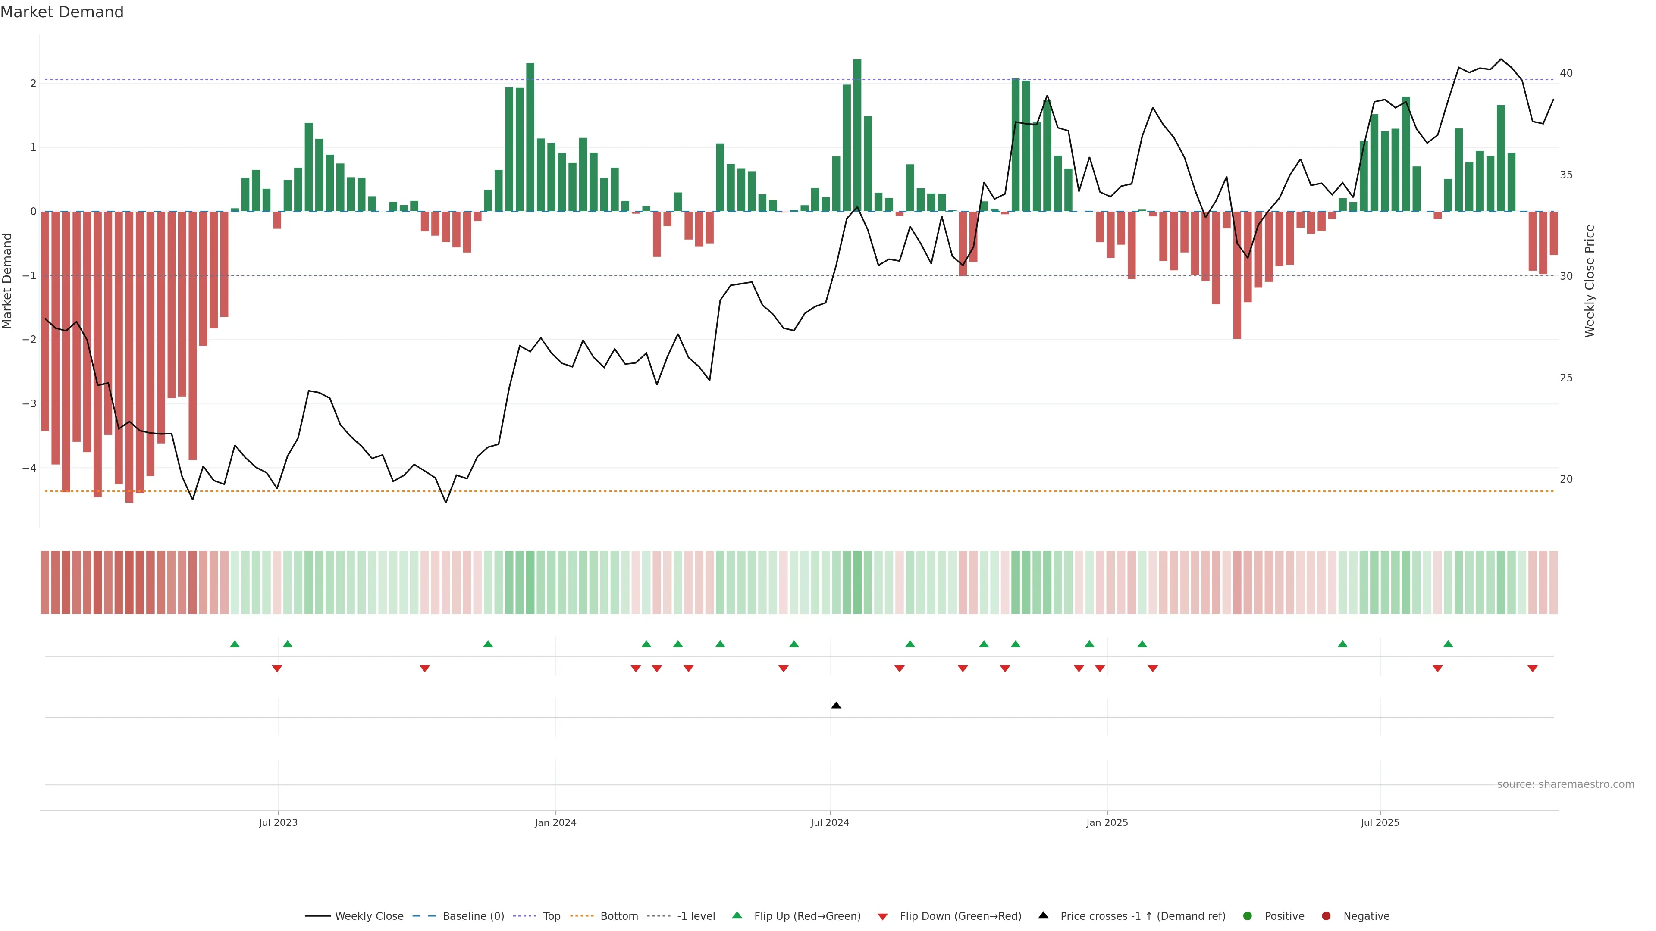Click green Flip Up triangle icon in legend
Screen dimensions: 1656x931
click(x=737, y=915)
